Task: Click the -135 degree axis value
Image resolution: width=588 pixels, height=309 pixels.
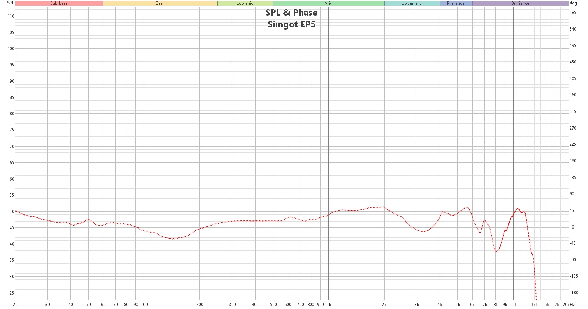Action: click(574, 276)
